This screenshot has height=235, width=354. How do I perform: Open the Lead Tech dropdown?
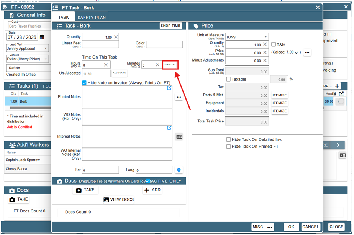point(27,48)
